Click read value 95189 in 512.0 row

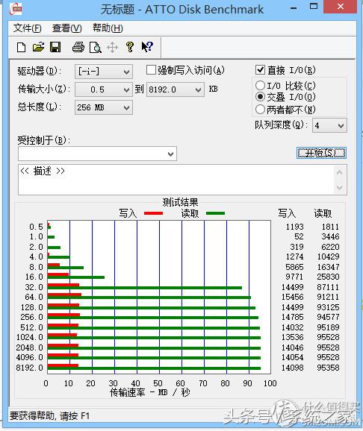[x=328, y=327]
